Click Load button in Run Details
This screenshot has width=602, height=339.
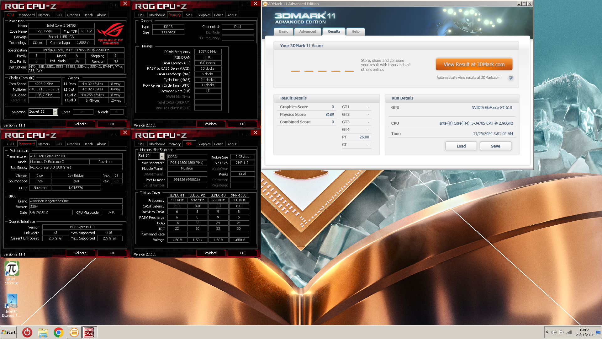[x=461, y=146]
